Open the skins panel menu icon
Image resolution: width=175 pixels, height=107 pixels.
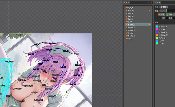coord(152,2)
